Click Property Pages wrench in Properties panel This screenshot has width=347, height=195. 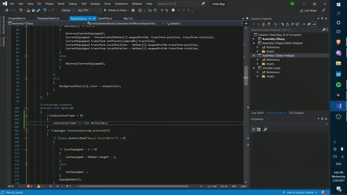(x=265, y=129)
